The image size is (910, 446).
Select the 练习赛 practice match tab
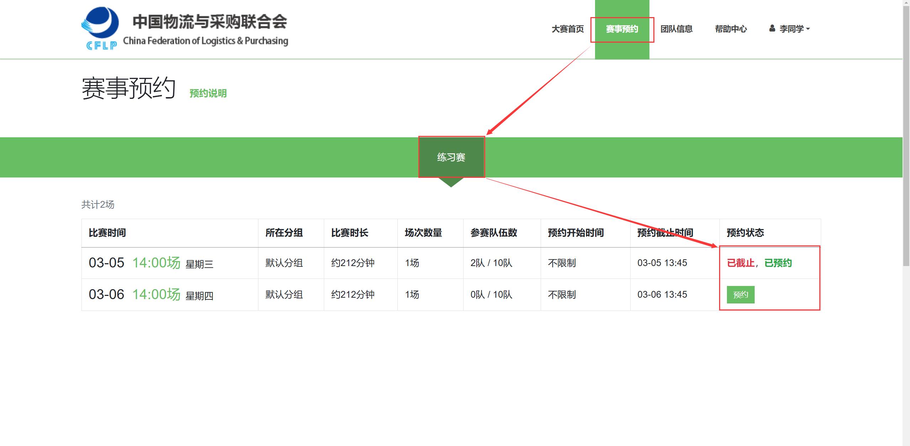coord(451,157)
